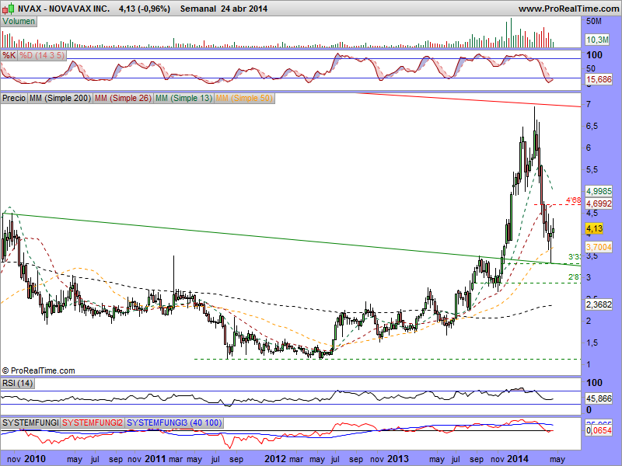Image resolution: width=622 pixels, height=466 pixels.
Task: Click the 15,686 stochastic value
Action: pos(599,79)
